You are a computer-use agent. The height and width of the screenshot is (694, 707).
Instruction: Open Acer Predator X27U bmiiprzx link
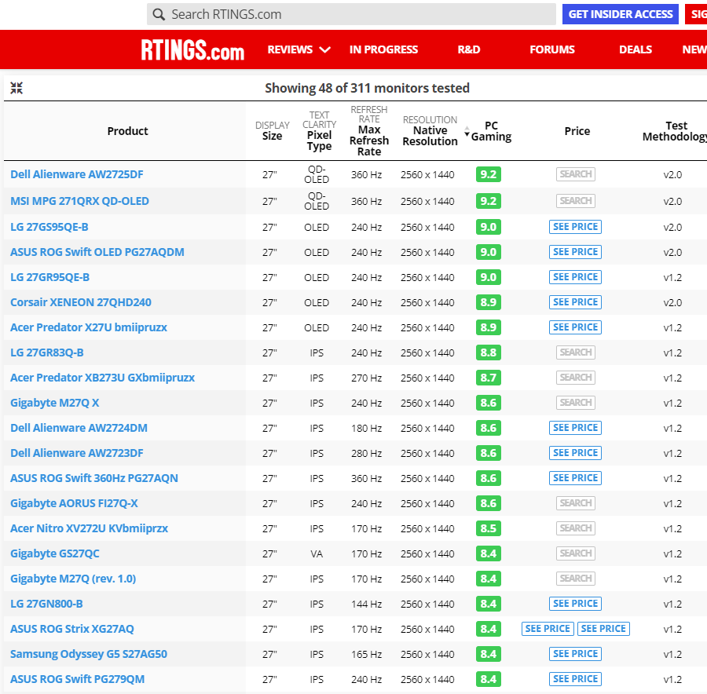(x=89, y=327)
